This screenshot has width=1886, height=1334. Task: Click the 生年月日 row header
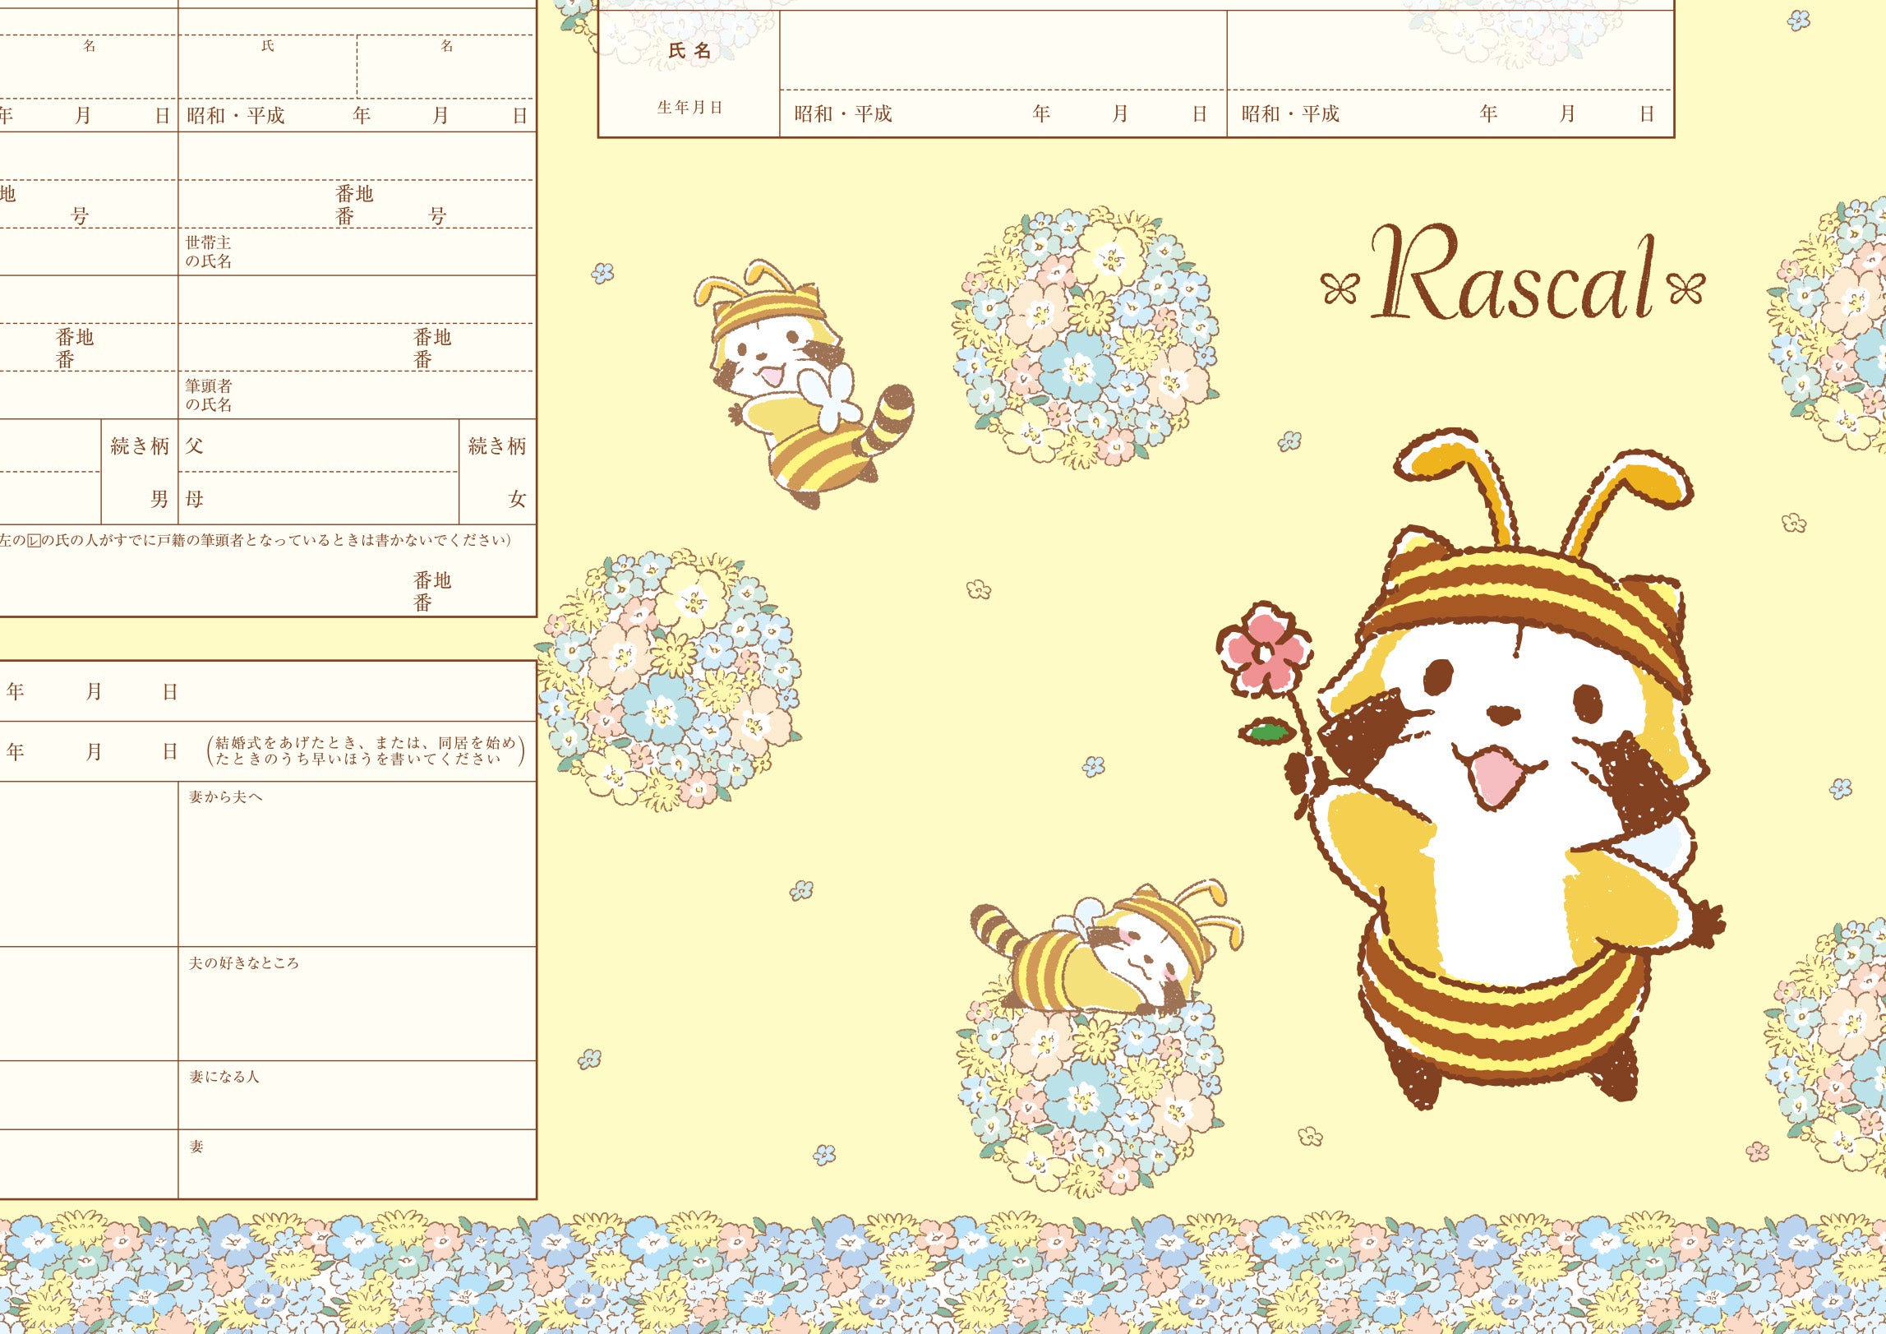coord(689,108)
